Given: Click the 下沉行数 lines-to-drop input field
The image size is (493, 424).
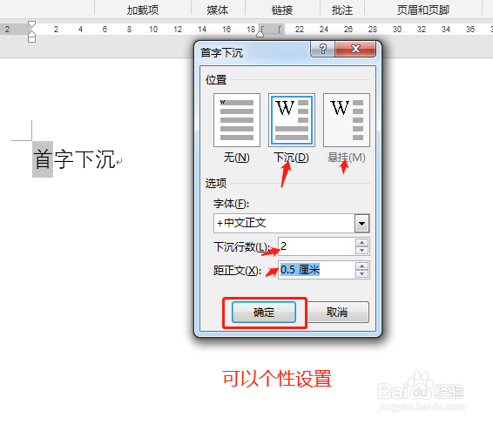Looking at the screenshot, I should 316,246.
